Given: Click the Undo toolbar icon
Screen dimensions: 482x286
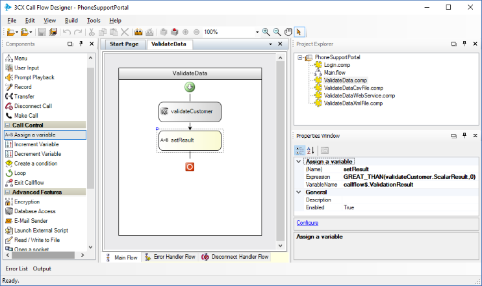Looking at the screenshot, I should tap(67, 32).
